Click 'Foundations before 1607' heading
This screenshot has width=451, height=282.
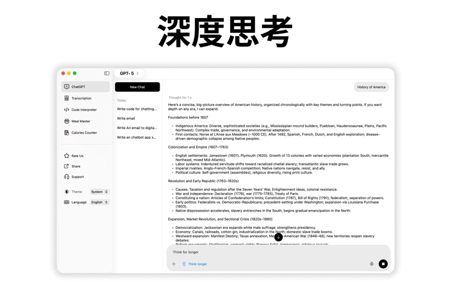pos(188,117)
